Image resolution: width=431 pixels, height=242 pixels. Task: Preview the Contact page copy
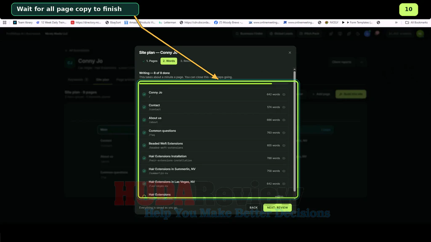[x=284, y=107]
